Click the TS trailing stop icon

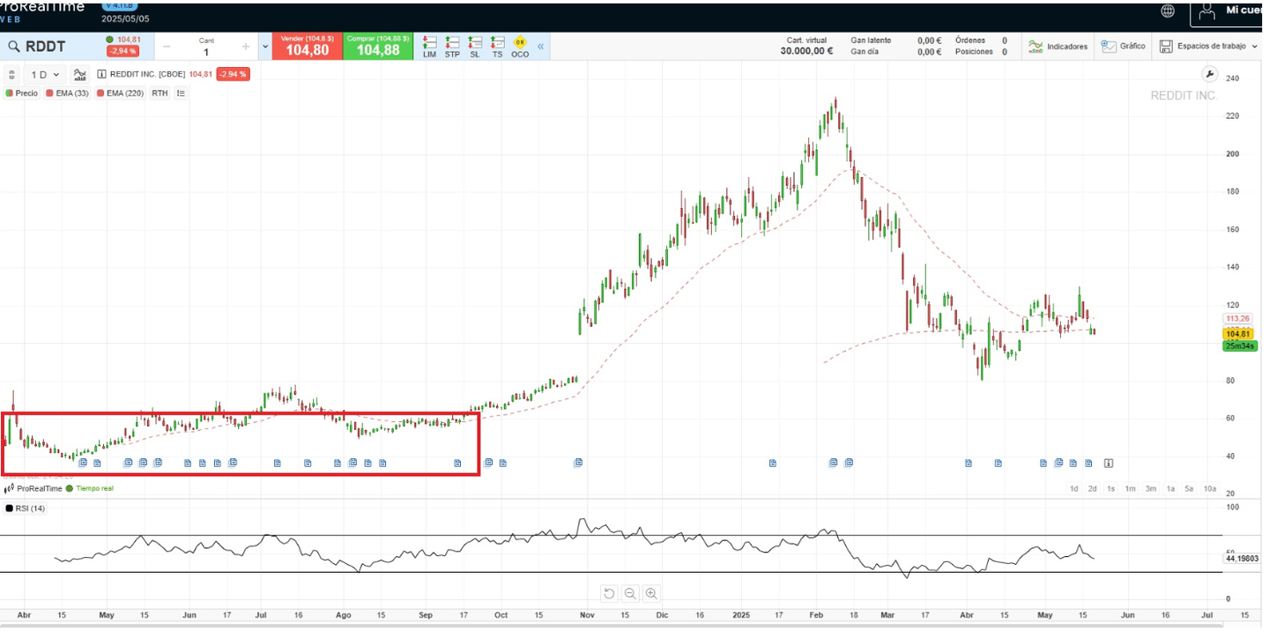(x=497, y=46)
